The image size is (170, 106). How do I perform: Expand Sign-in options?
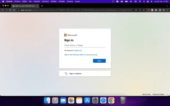coord(85,73)
